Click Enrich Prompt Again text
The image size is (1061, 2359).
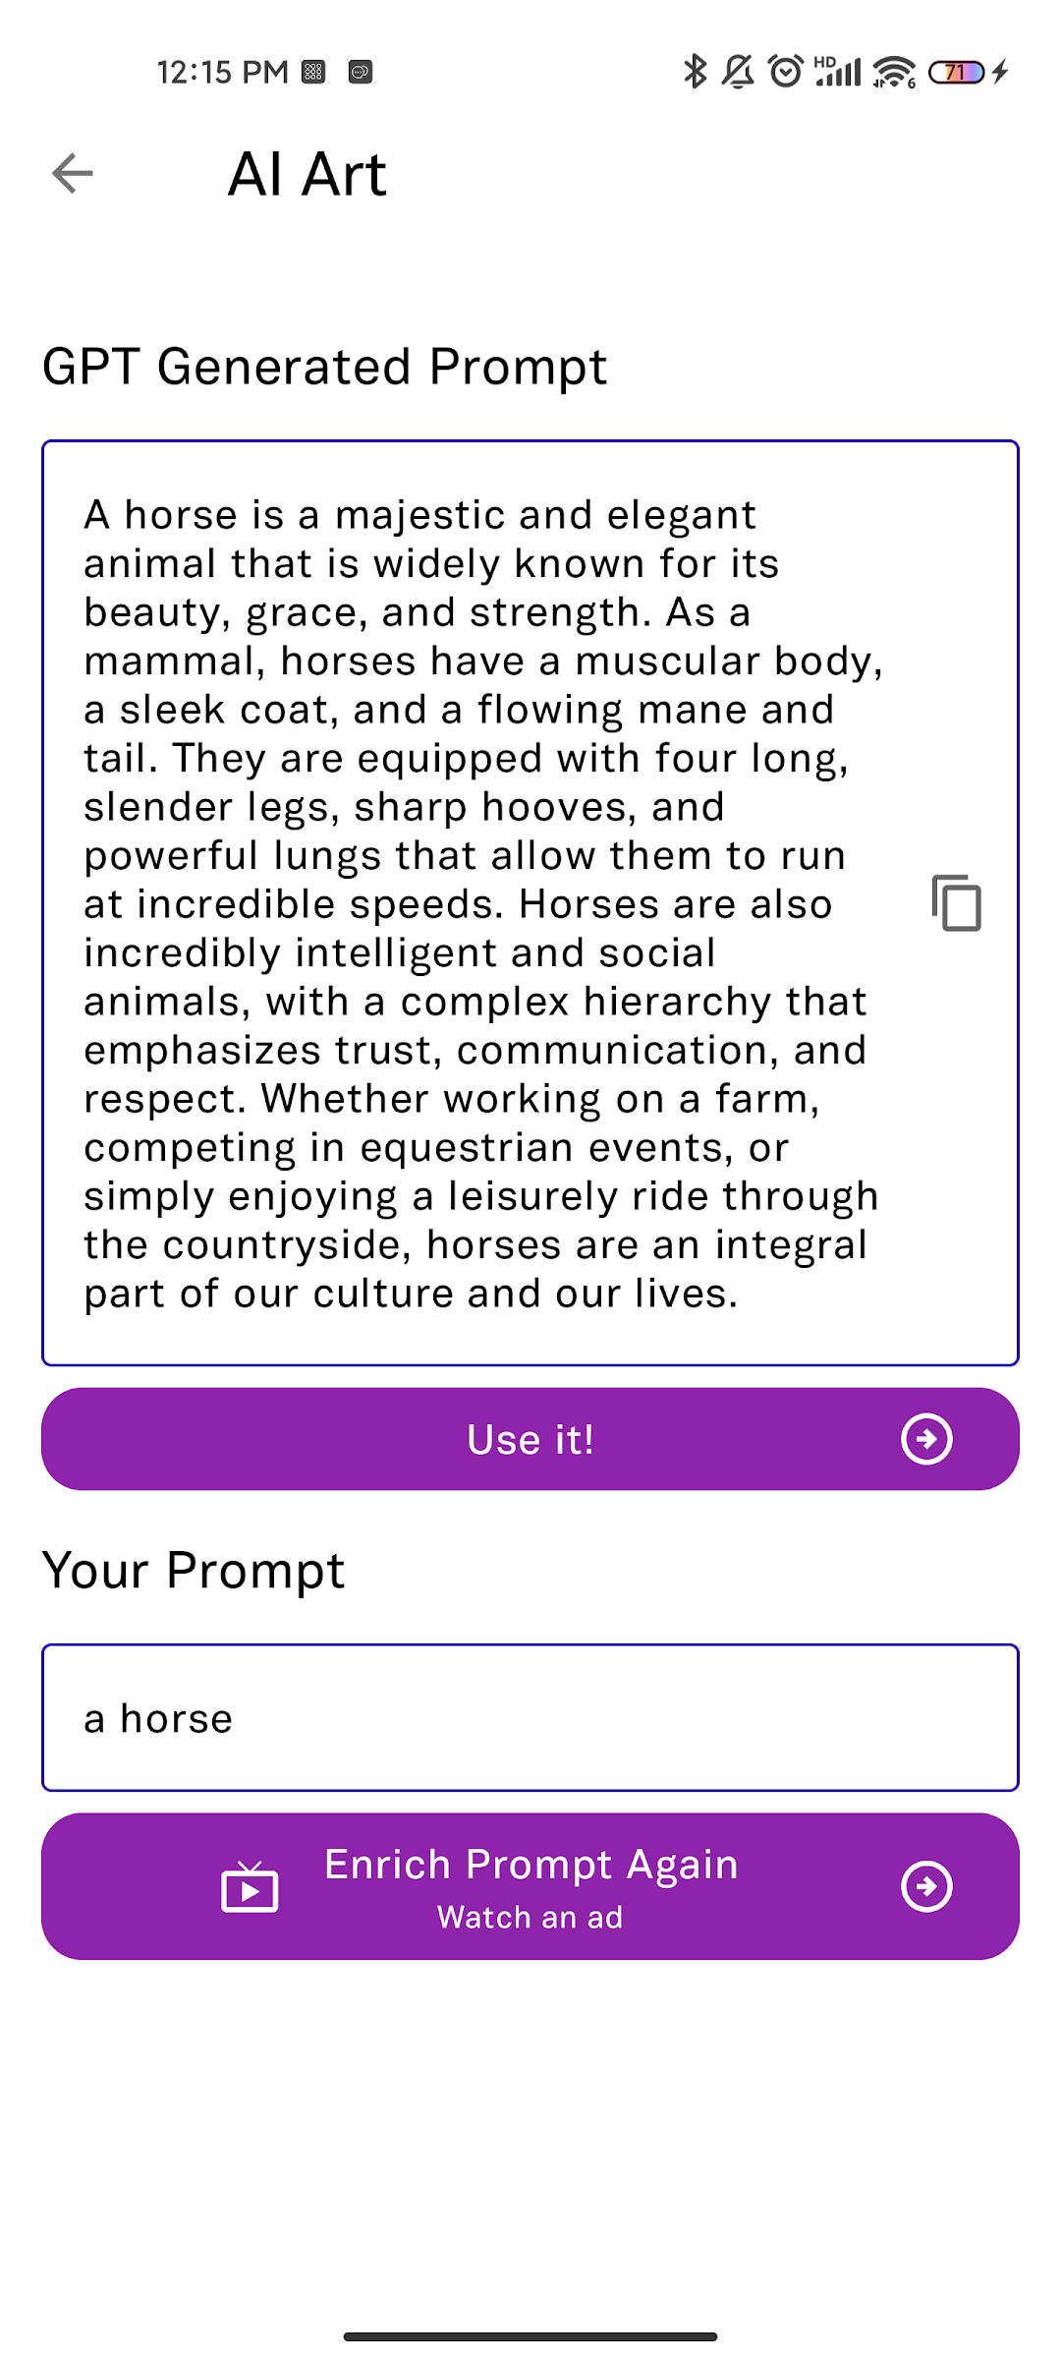click(530, 1865)
